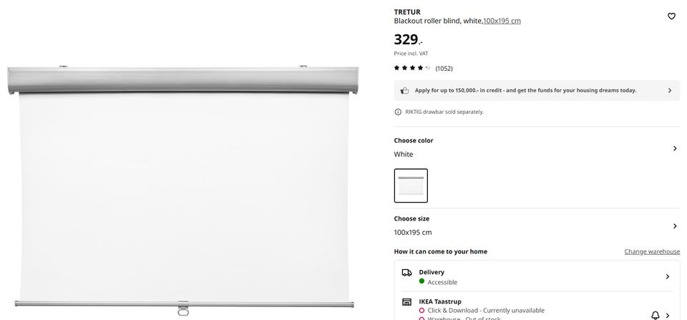Click the large roller blind product image
This screenshot has width=687, height=320.
coord(183,190)
